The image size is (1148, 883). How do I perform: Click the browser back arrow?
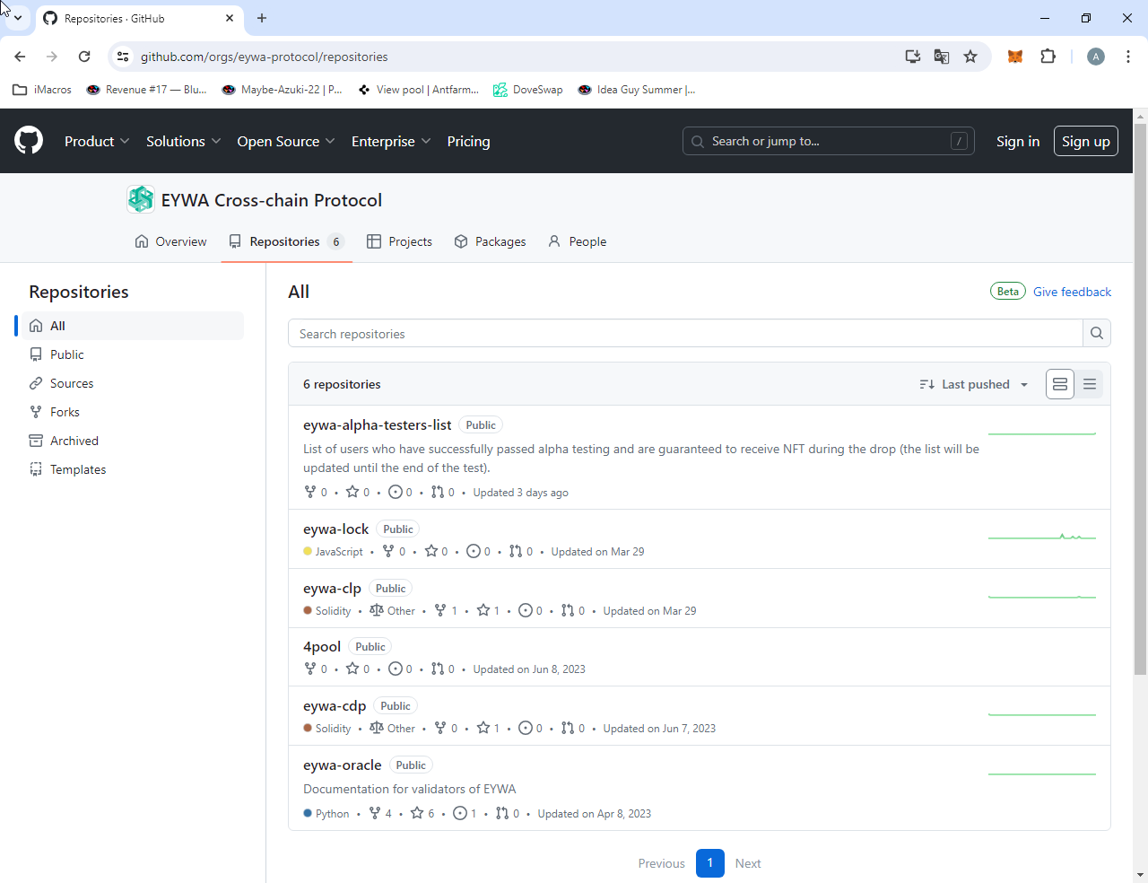point(20,57)
